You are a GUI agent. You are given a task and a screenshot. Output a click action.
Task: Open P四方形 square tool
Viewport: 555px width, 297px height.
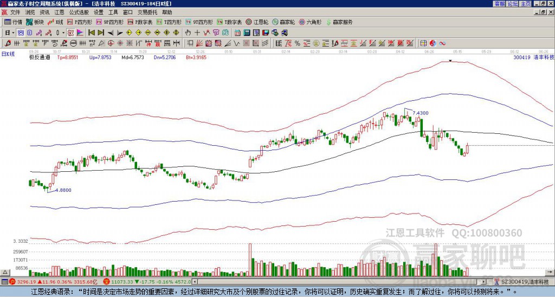pos(80,22)
